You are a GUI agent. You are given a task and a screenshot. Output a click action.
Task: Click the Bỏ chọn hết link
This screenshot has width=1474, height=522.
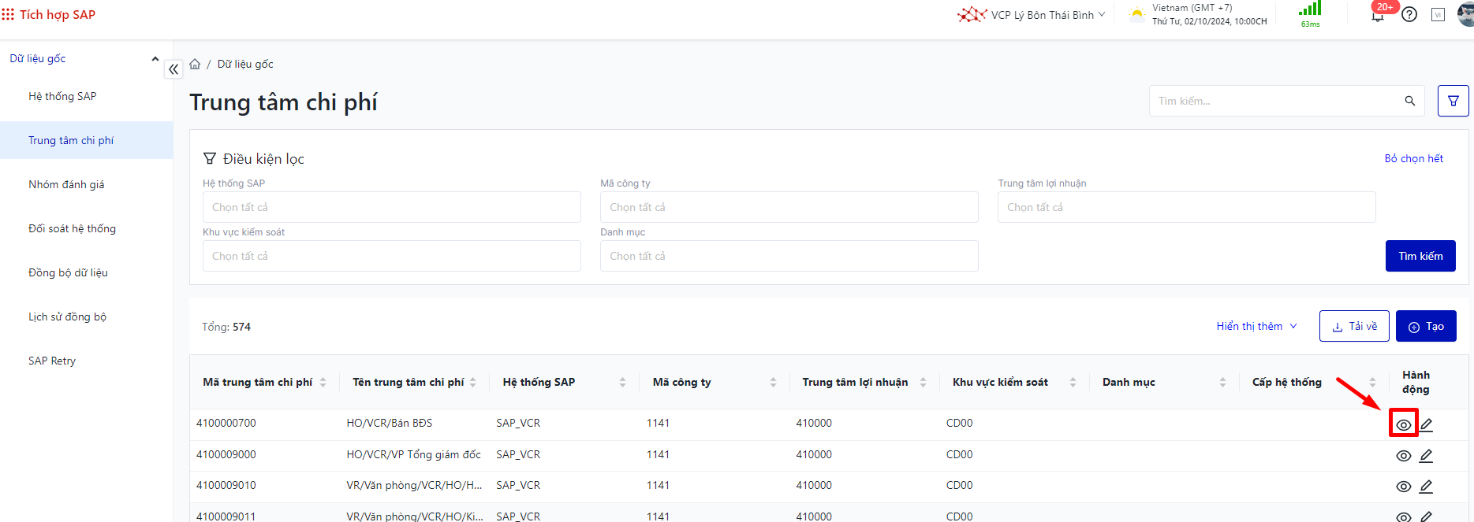[1413, 158]
